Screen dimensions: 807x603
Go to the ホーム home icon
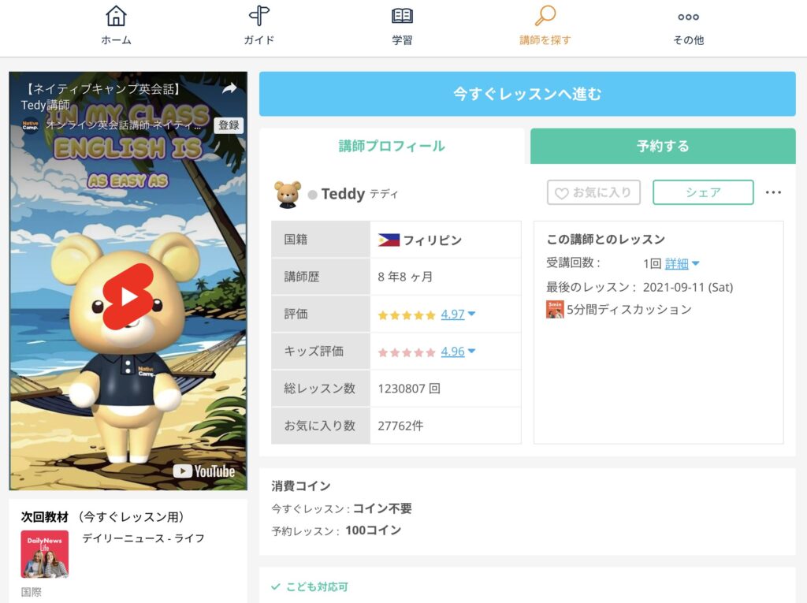point(117,16)
